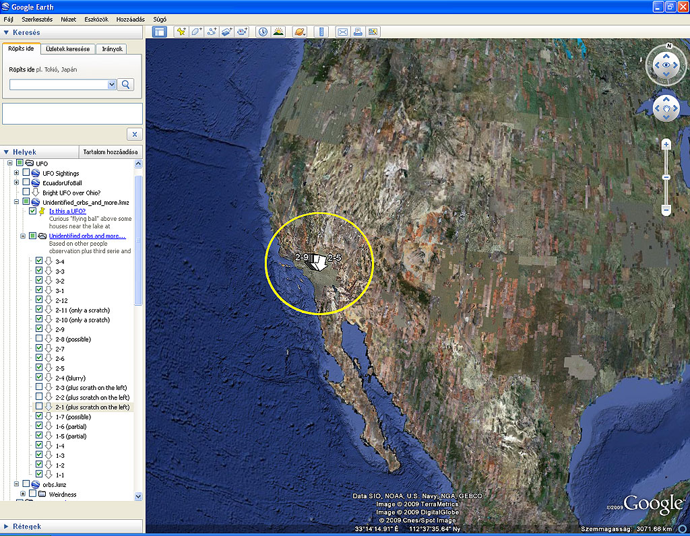
Task: Zoom in with the plus button
Action: point(666,145)
